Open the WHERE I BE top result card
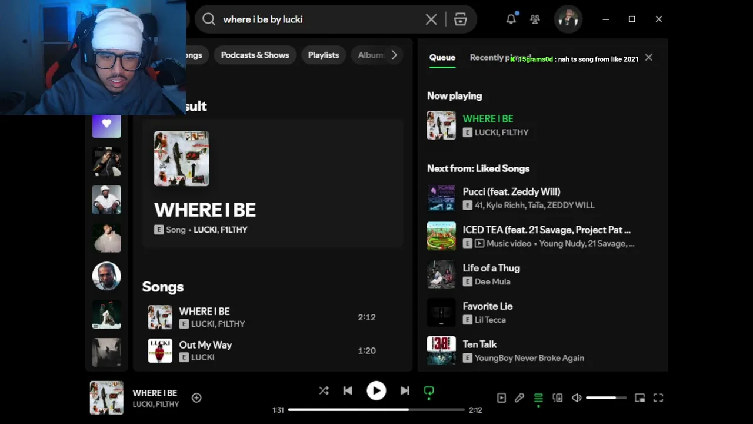This screenshot has height=424, width=753. (273, 183)
